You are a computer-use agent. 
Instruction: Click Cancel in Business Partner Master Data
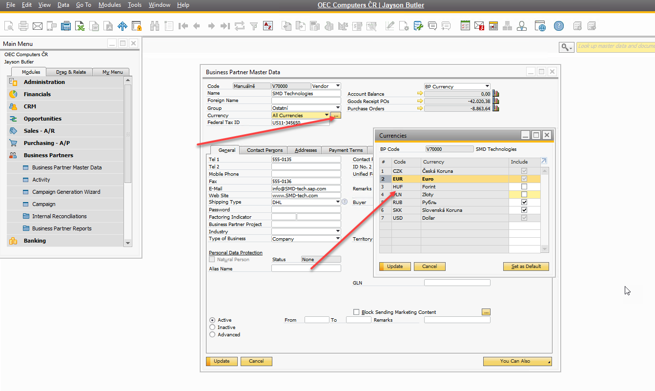(256, 361)
